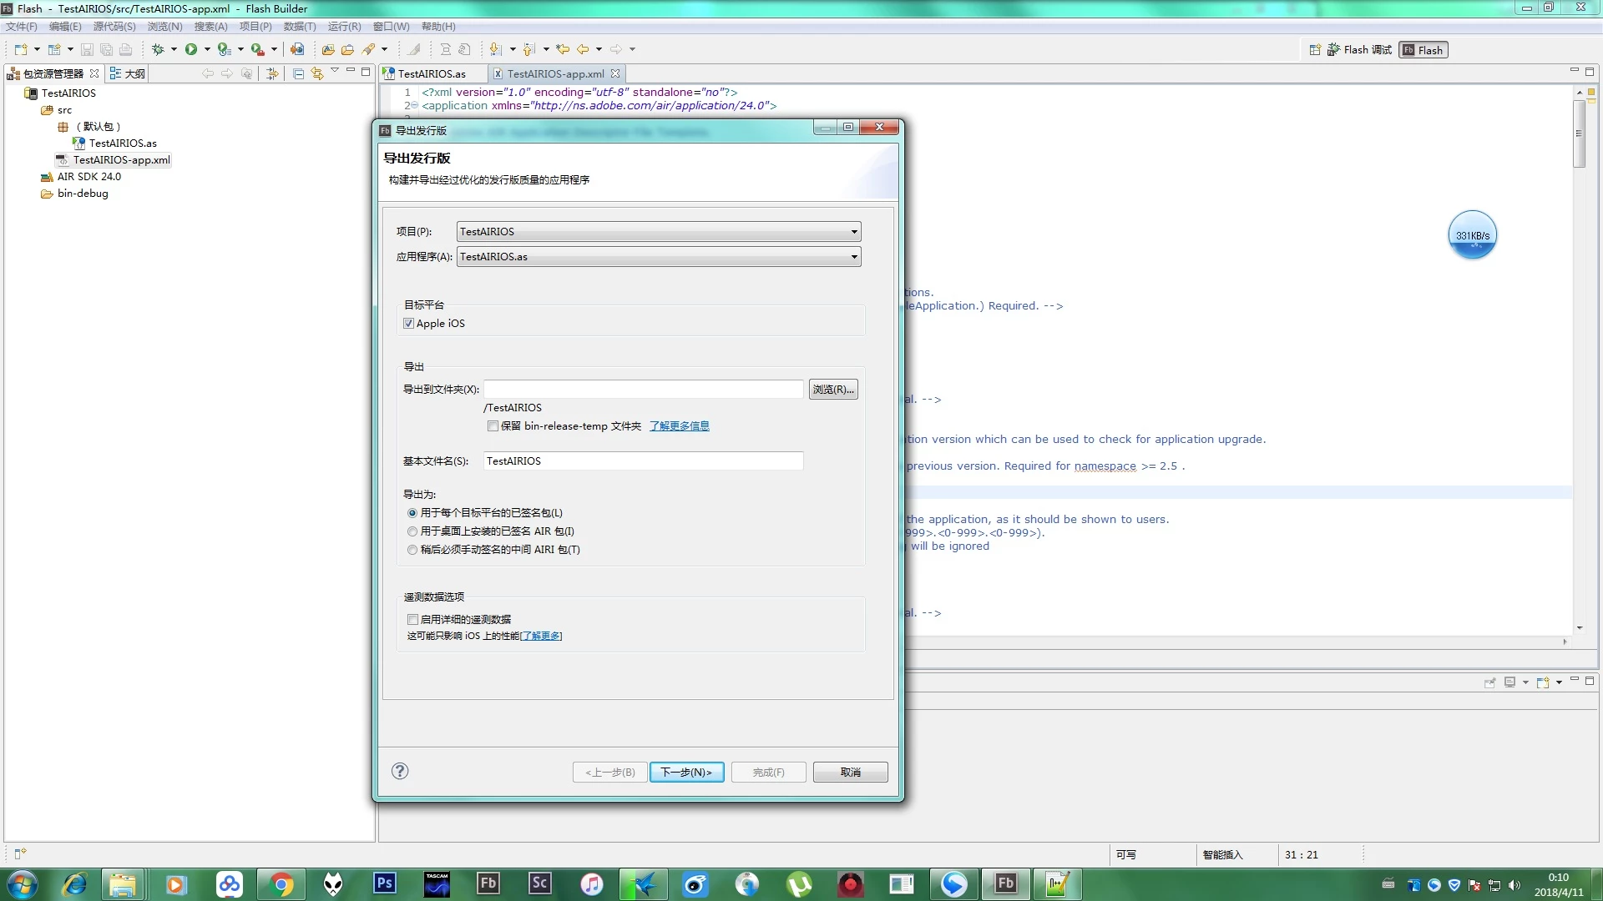Switch to Flash Debug perspective
This screenshot has width=1603, height=901.
[1358, 50]
